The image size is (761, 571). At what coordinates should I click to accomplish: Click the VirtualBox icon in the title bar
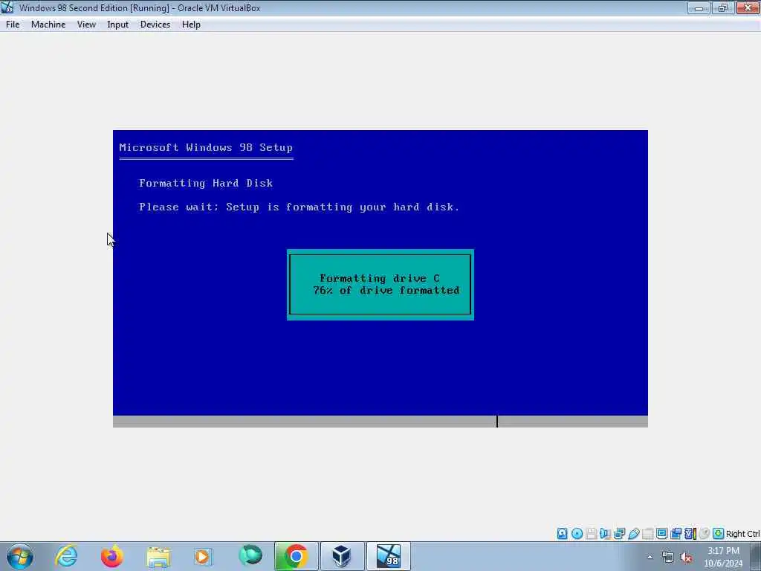click(x=7, y=7)
